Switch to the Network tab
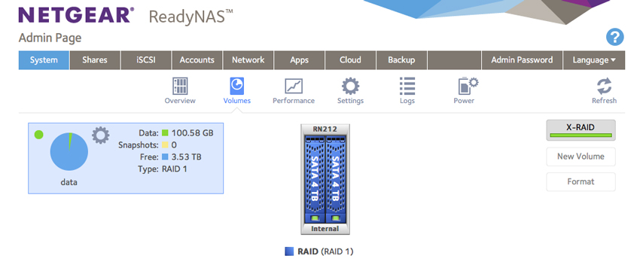The width and height of the screenshot is (640, 280). (248, 60)
